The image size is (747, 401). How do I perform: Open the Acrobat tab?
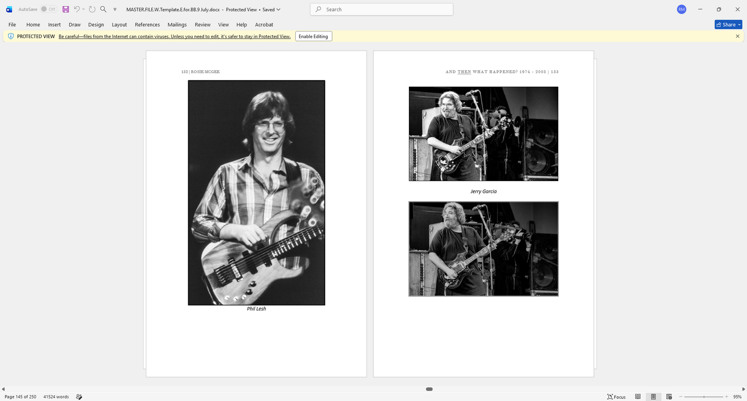click(264, 24)
